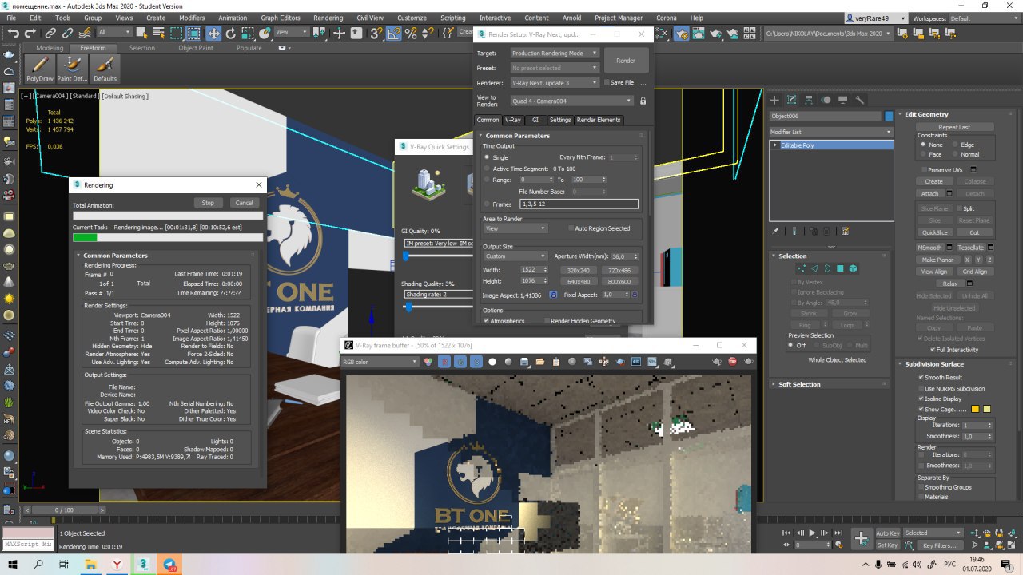Click Cancel button in Rendering dialog
The image size is (1023, 575).
[244, 203]
